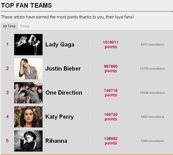Image resolution: width=173 pixels, height=155 pixels.
Task: Switch to the Today tab
Action: click(25, 26)
